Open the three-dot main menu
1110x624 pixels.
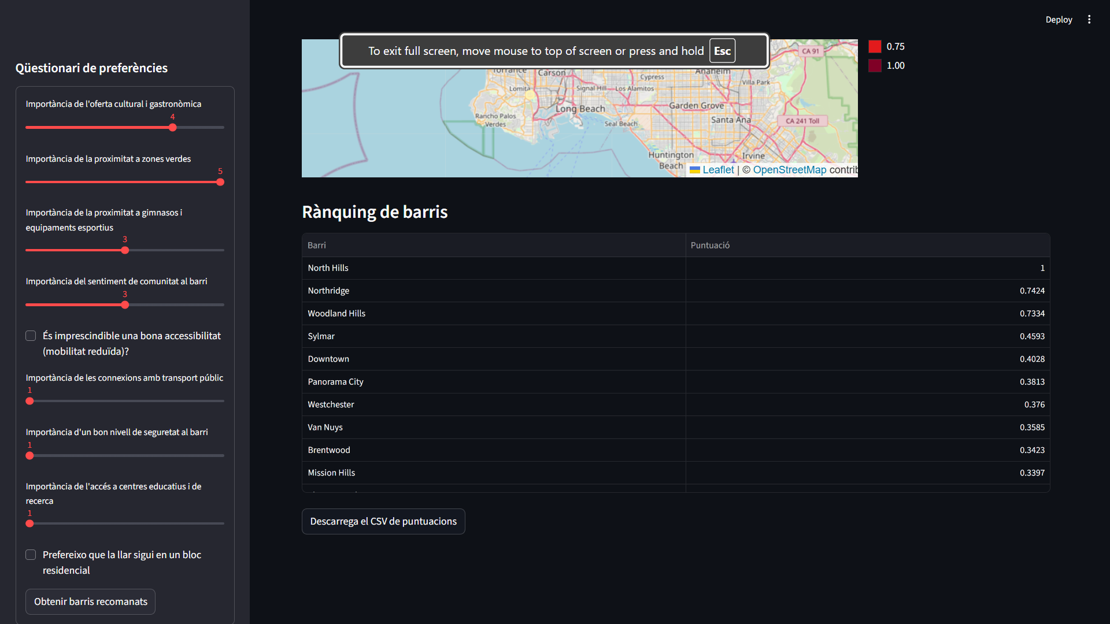1089,20
